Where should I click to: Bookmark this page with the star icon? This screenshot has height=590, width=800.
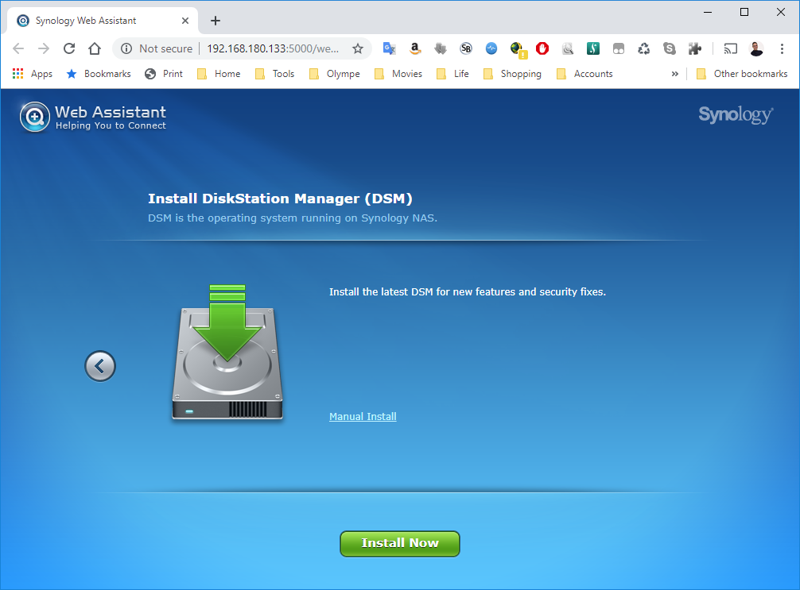coord(358,48)
